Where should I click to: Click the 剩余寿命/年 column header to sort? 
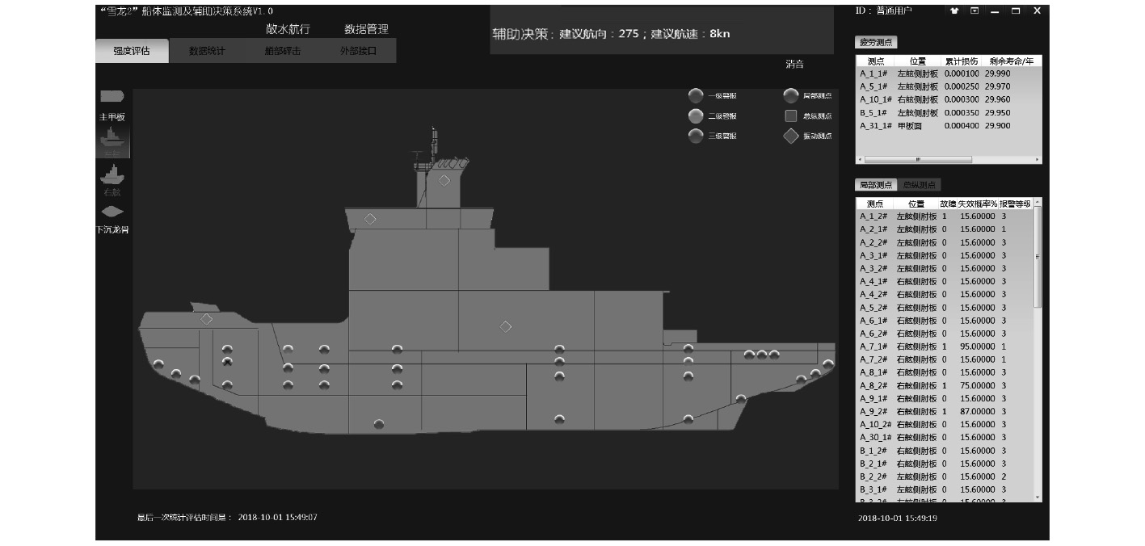[x=1017, y=61]
